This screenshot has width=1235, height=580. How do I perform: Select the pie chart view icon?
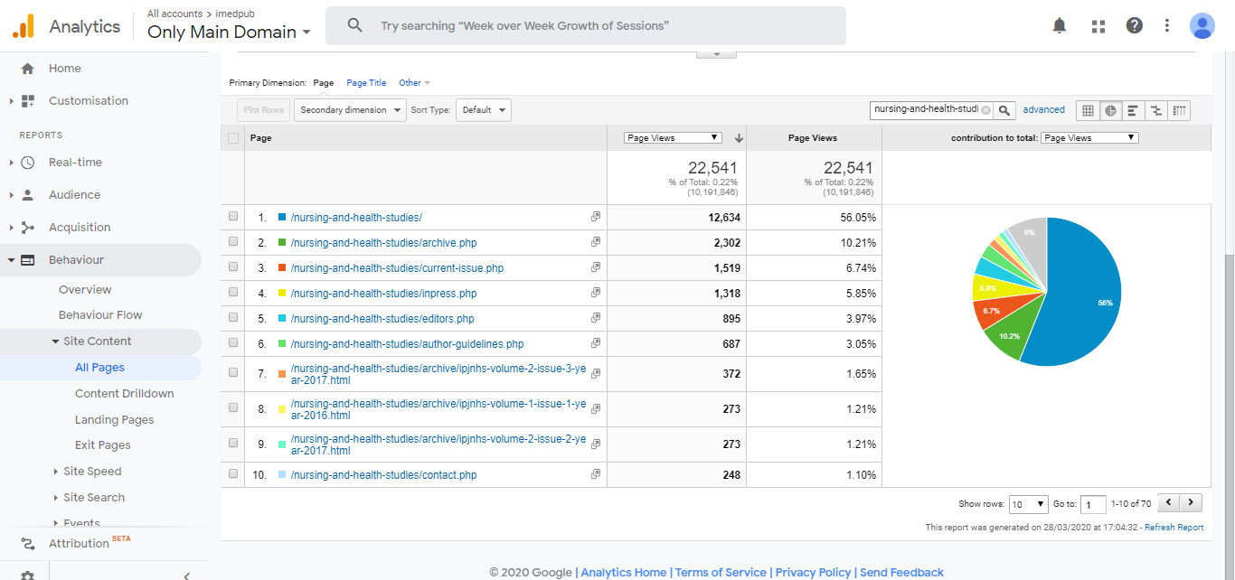(x=1110, y=110)
